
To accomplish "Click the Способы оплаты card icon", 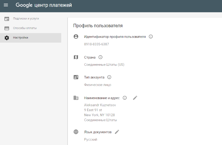I will pyautogui.click(x=7, y=28).
